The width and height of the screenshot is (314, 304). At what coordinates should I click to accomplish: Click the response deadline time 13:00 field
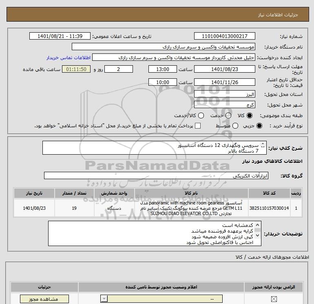[x=163, y=69]
